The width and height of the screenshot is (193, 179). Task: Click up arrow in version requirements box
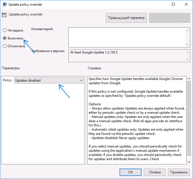click(187, 52)
